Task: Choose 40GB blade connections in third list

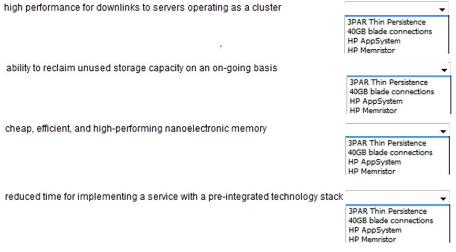Action: 390,152
